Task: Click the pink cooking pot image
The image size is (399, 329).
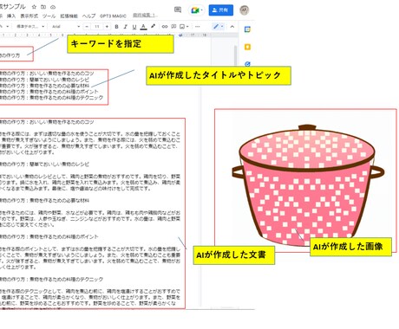Action: [x=307, y=184]
